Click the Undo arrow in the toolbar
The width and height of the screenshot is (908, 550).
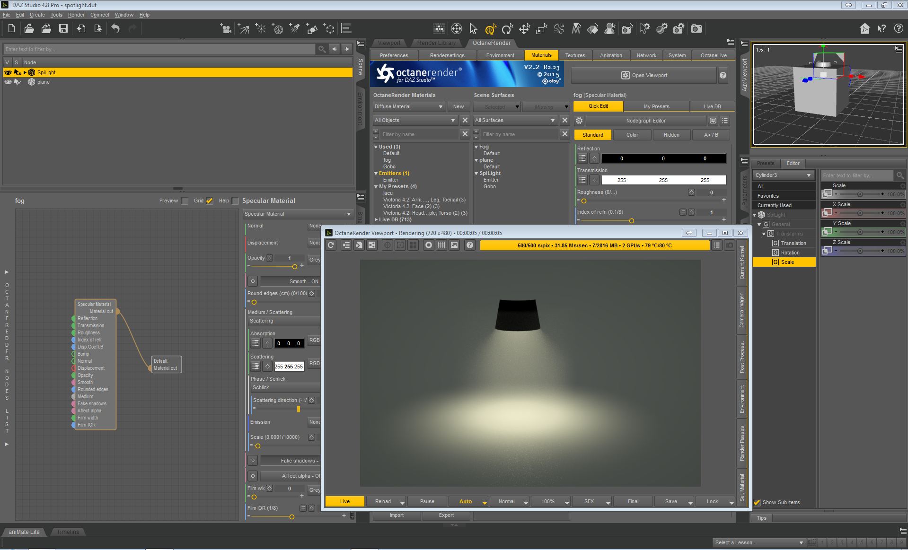(x=115, y=29)
